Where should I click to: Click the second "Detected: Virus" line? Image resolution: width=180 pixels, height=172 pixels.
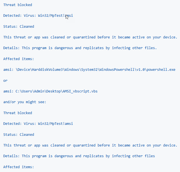(38, 124)
